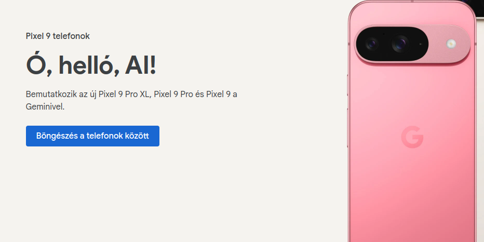Click the partially visible phone in the corner

[x=480, y=8]
